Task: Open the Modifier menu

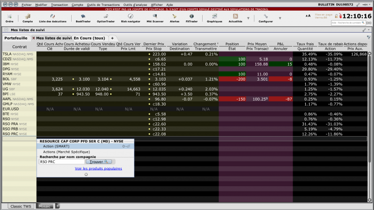Action: click(41, 5)
